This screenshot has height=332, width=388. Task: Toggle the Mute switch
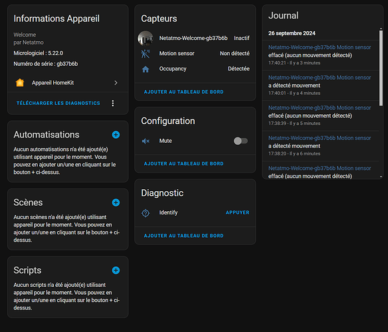(241, 141)
